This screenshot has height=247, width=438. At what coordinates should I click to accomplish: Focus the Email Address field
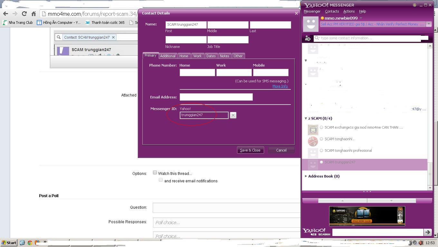click(216, 97)
